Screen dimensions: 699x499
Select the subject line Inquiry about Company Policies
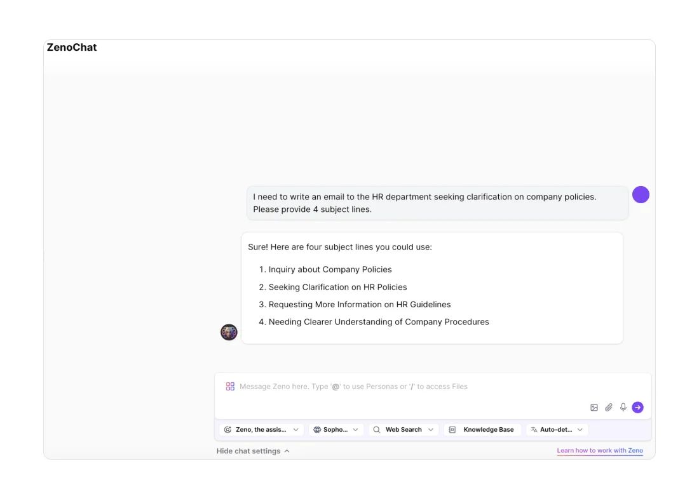(x=330, y=270)
